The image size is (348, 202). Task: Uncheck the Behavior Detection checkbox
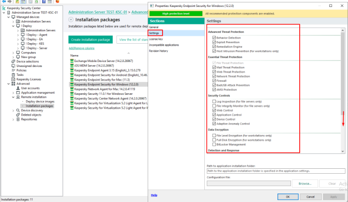tap(214, 38)
